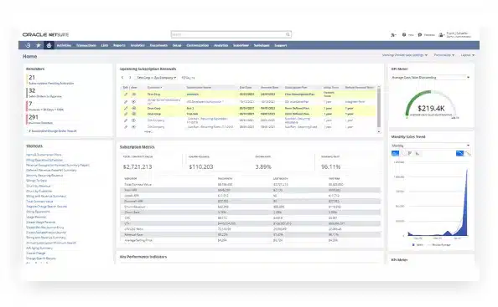Viewport: 498px width, 307px height.
Task: Open the role switcher icon near Help
Action: [393, 35]
